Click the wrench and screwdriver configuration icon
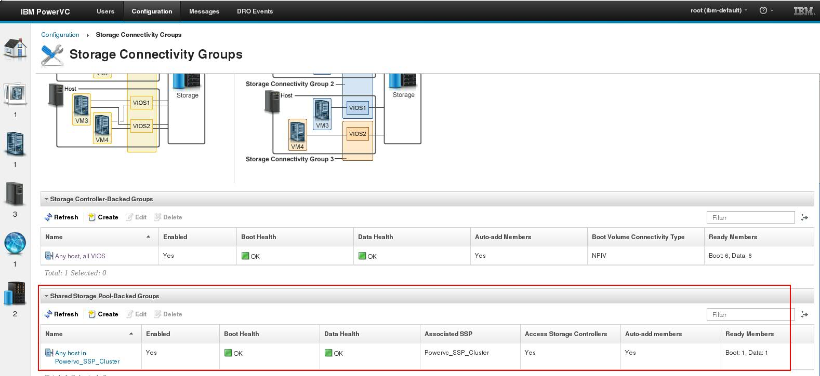 coord(52,55)
